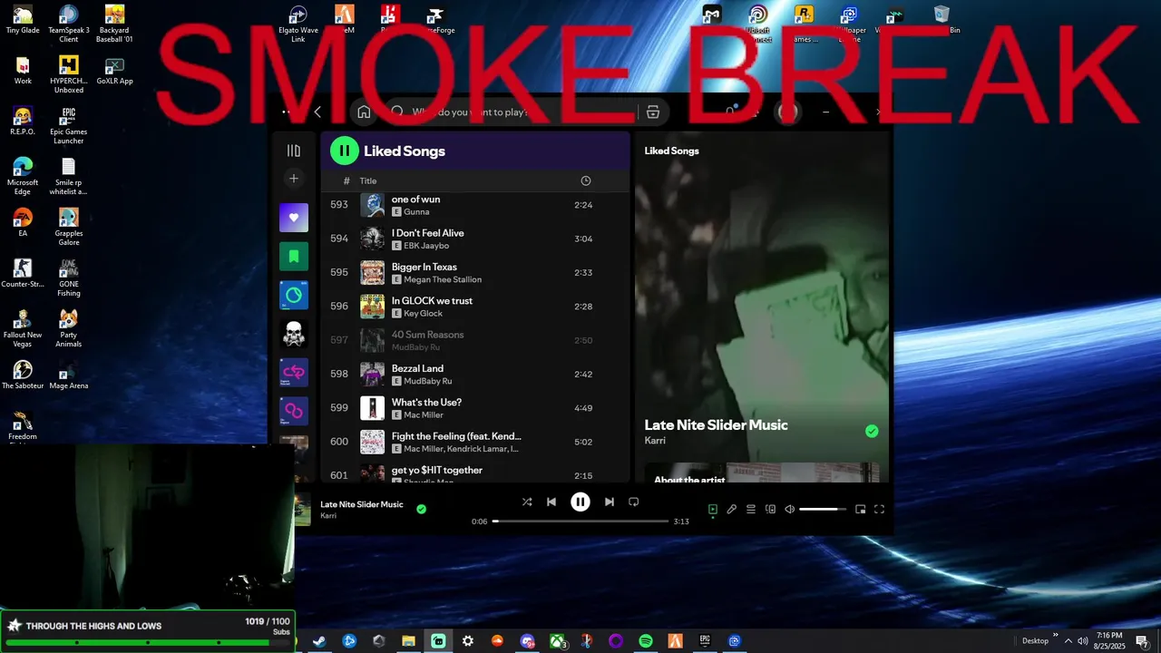
Task: Click the album cover in bottom player bar
Action: click(x=303, y=510)
